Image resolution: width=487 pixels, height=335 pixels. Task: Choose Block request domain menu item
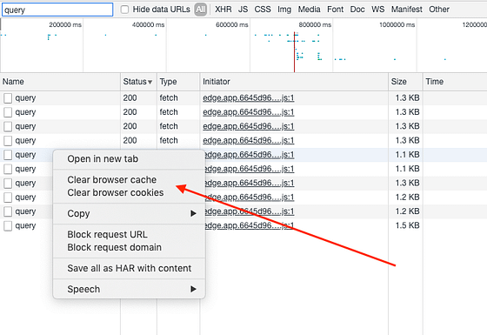point(129,247)
